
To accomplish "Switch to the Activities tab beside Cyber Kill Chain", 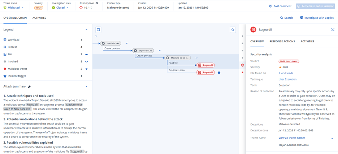I will click(x=39, y=18).
